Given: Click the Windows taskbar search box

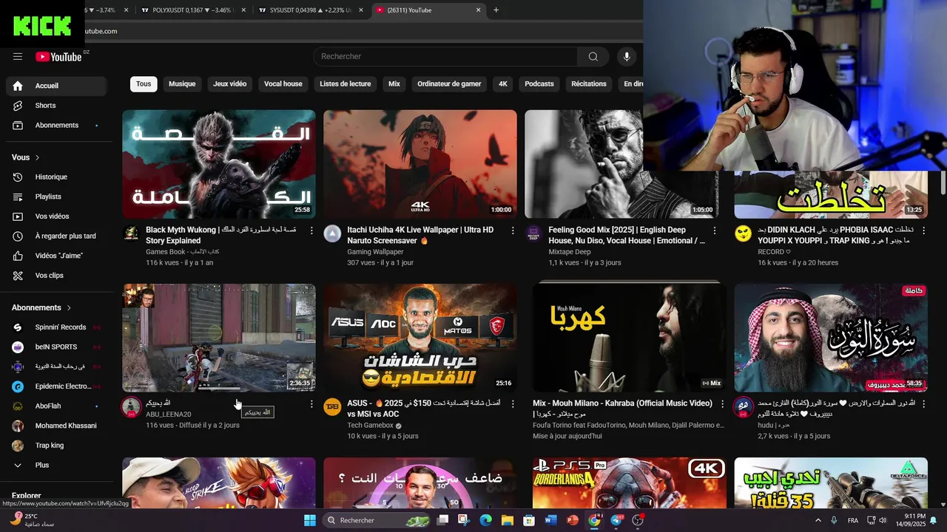Looking at the screenshot, I should (x=377, y=520).
